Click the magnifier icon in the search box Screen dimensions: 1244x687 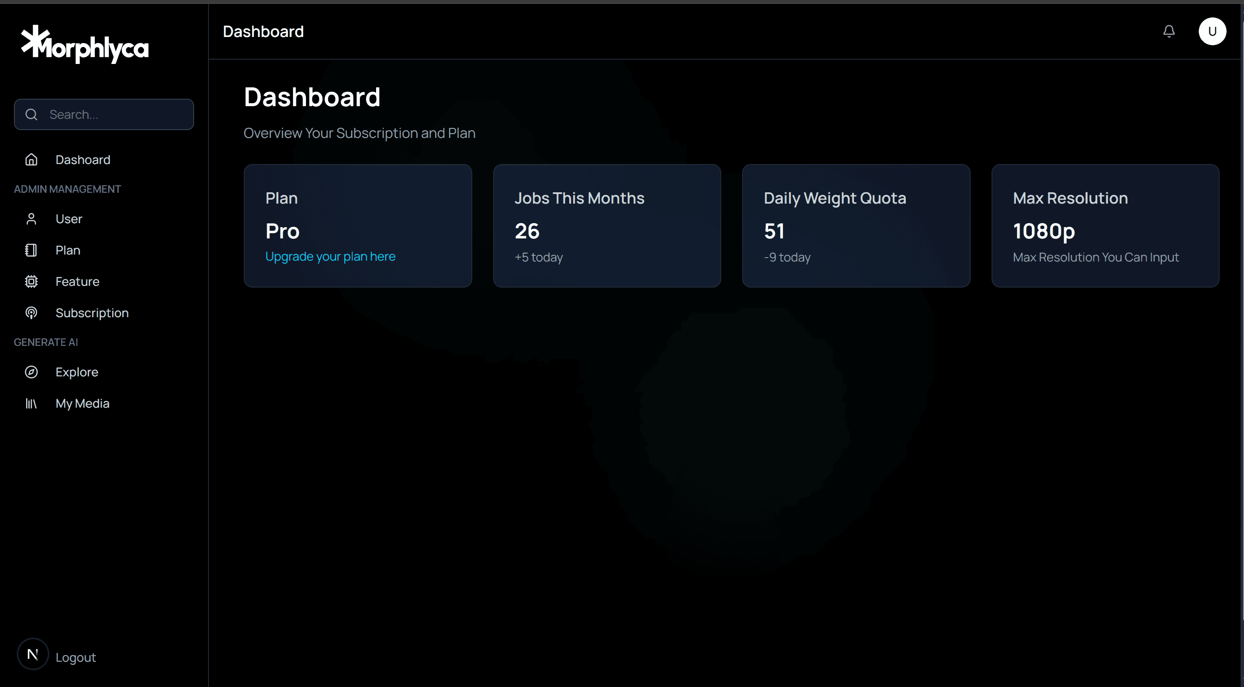click(x=31, y=114)
